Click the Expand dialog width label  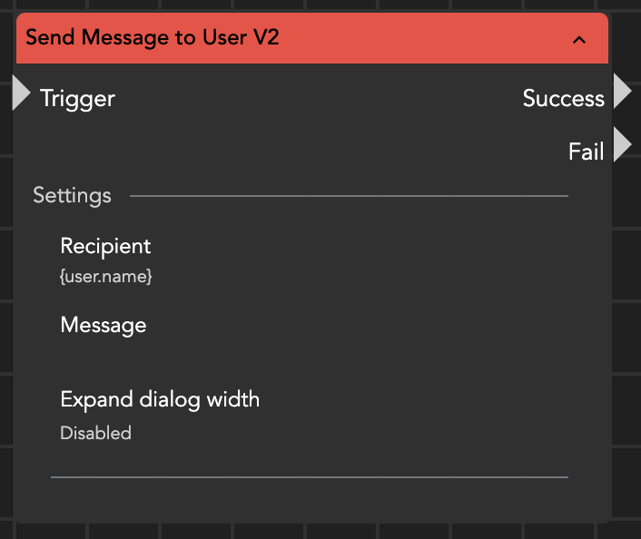click(160, 399)
